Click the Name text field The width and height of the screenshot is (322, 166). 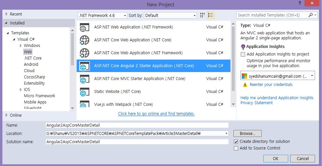coord(137,125)
